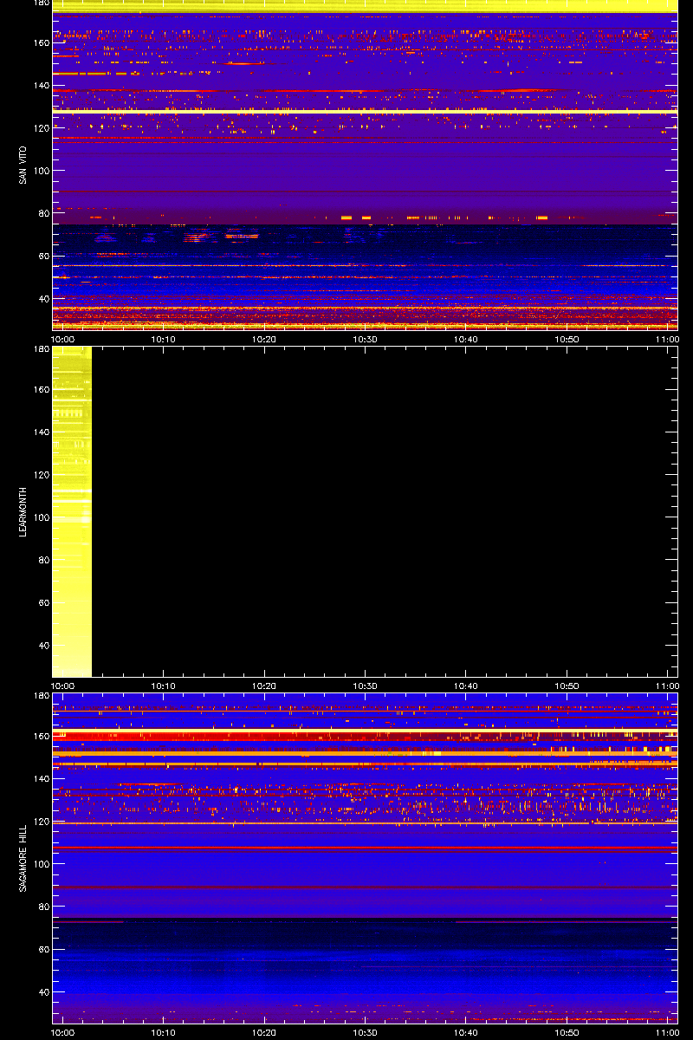This screenshot has height=1040, width=693.
Task: Select 10:10 on the San Vito time axis
Action: [164, 339]
